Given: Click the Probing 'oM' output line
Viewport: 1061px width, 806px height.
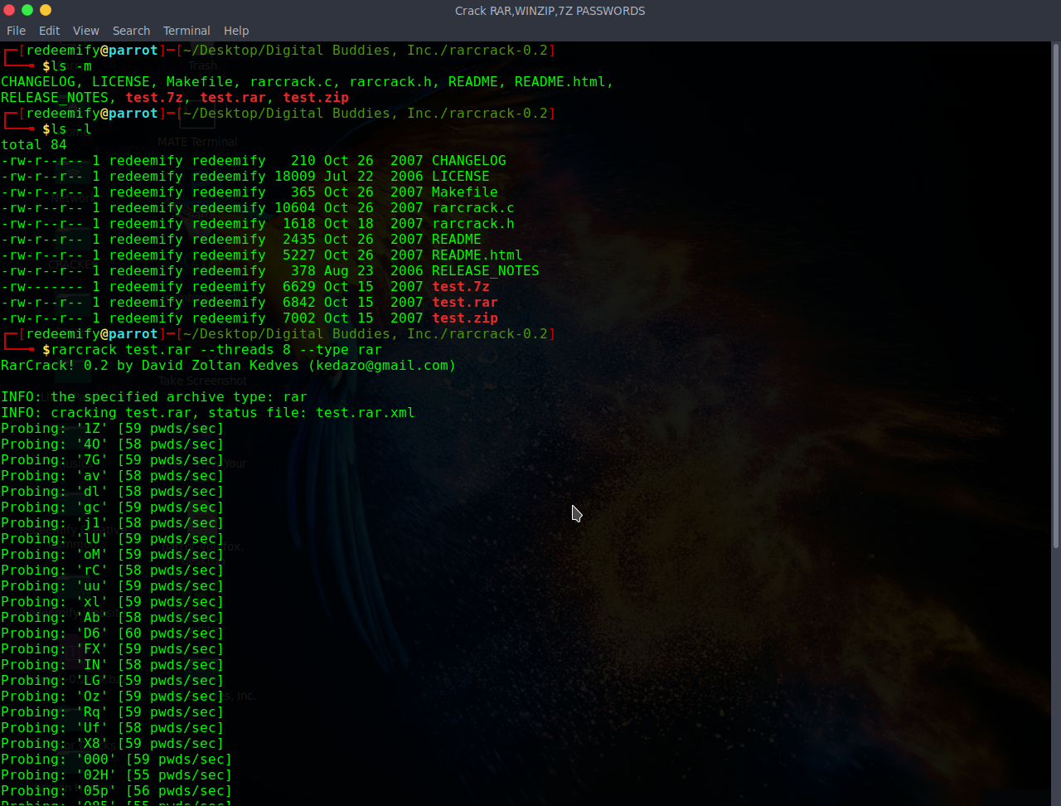Looking at the screenshot, I should click(x=113, y=555).
